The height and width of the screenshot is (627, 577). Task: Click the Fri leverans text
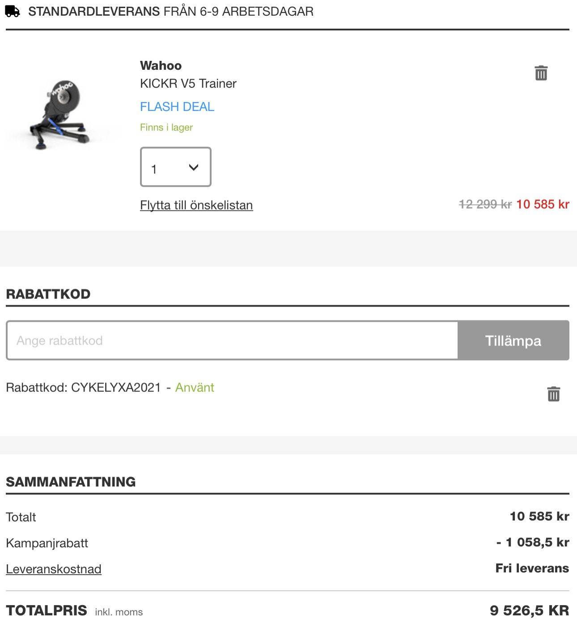pos(532,568)
